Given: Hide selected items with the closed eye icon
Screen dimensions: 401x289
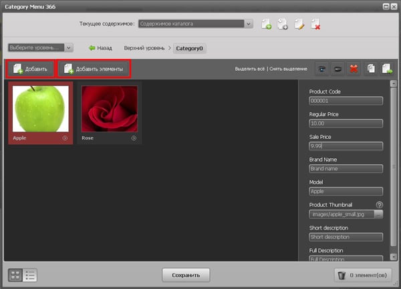Looking at the screenshot, I should (338, 68).
